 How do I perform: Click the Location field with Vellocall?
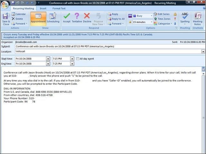(x=108, y=51)
